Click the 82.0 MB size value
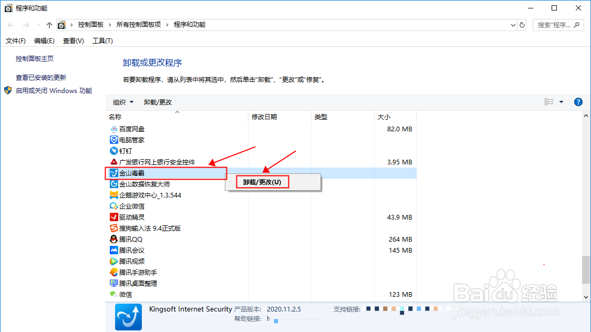591x332 pixels. [400, 129]
